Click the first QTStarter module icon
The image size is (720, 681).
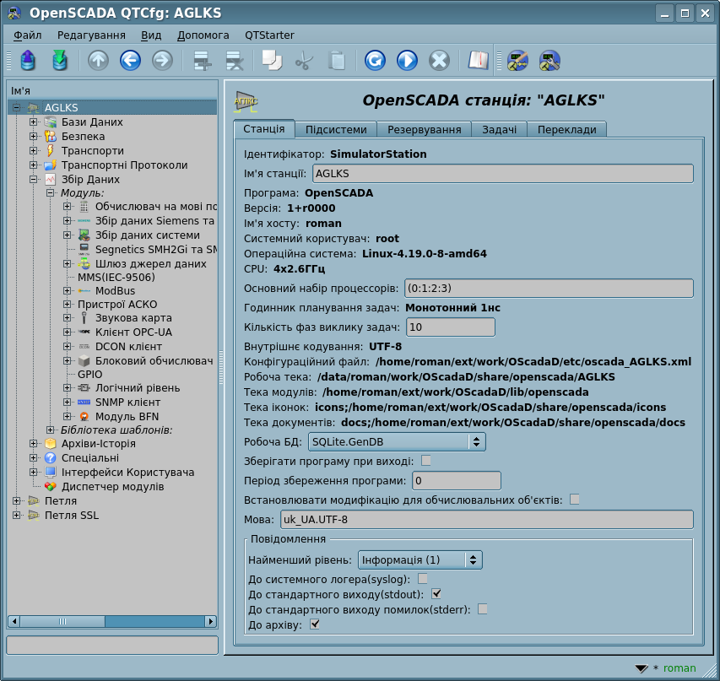[517, 60]
